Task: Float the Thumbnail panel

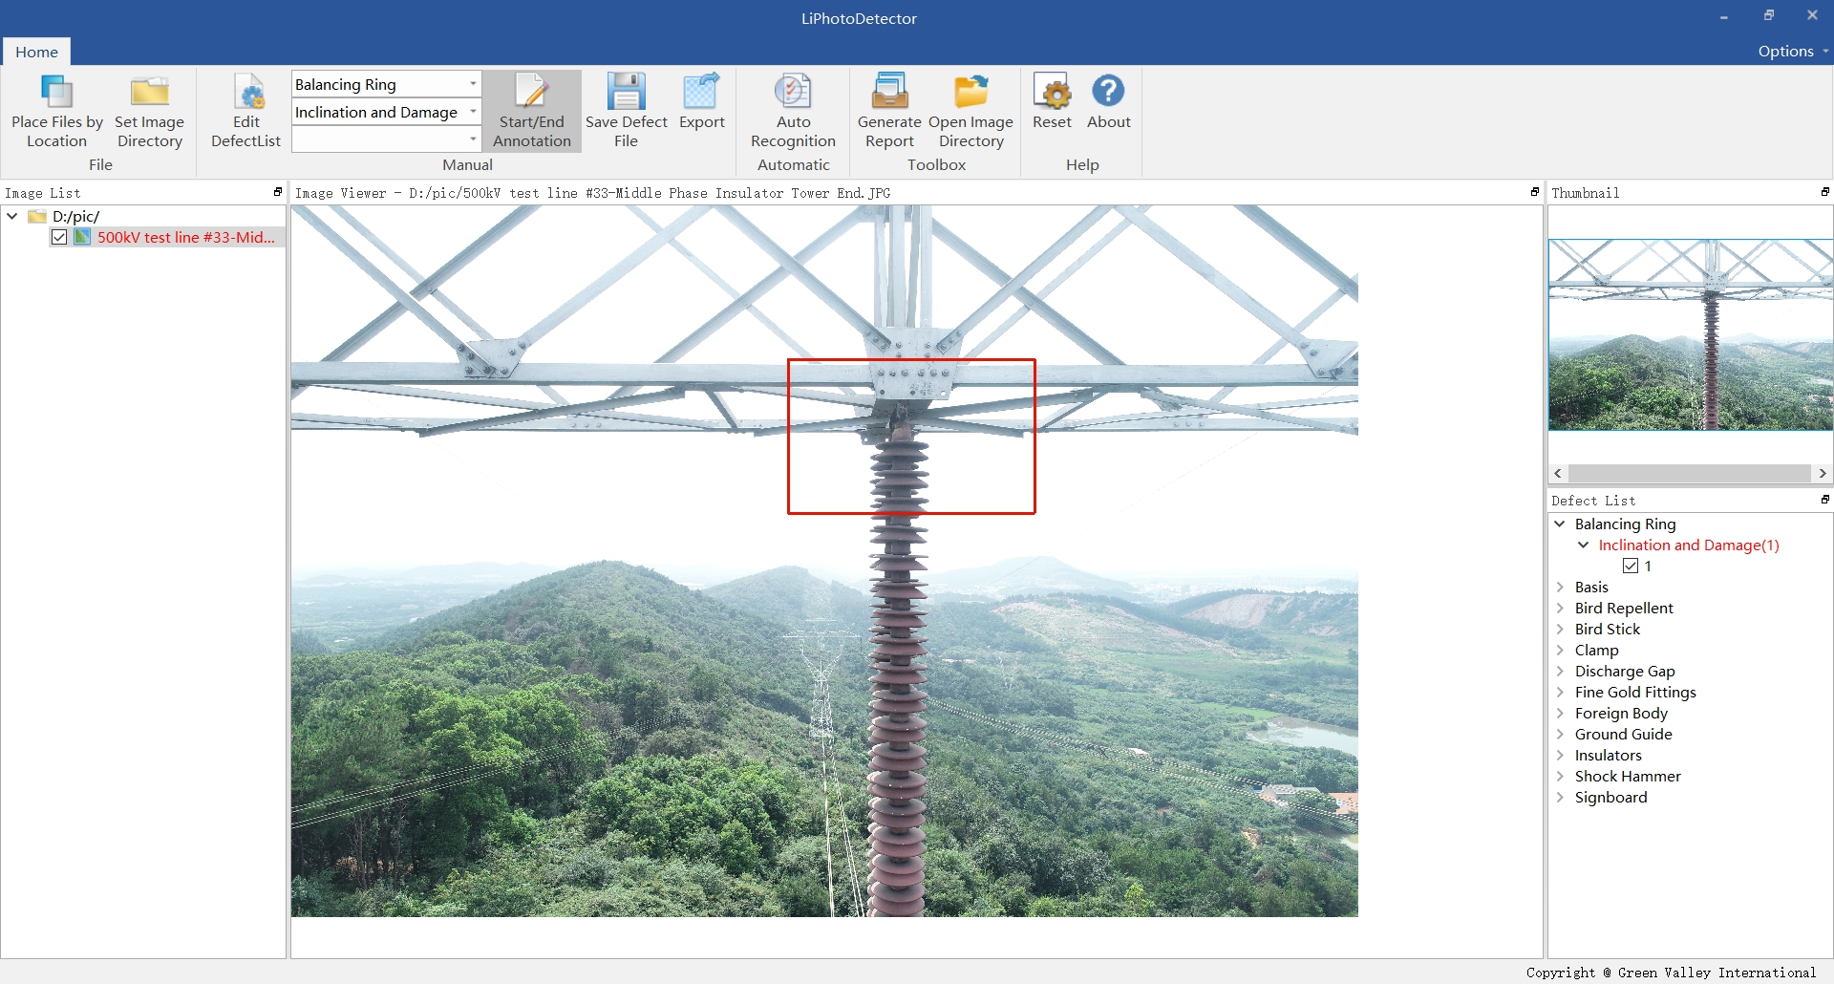Action: coord(1824,192)
